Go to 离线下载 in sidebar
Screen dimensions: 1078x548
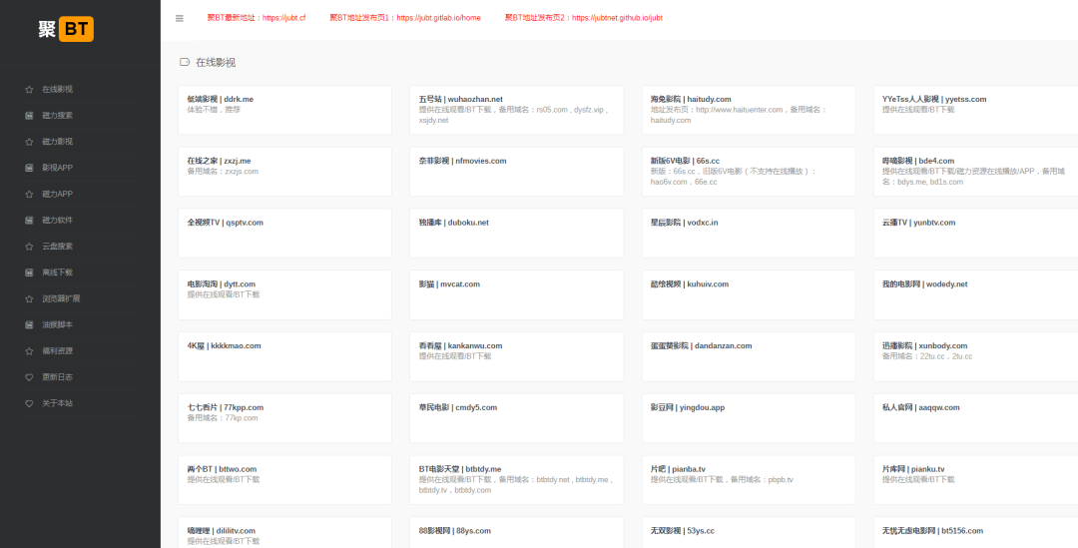[x=57, y=273]
